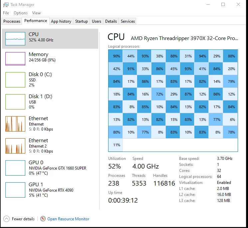
Task: Click the Resource Monitor gauge icon
Action: pos(43,219)
